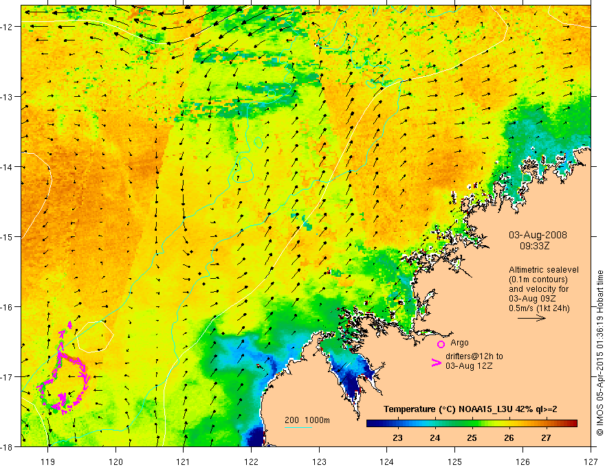605x467 pixels.
Task: Click the -17 latitude axis label
Action: (8, 376)
